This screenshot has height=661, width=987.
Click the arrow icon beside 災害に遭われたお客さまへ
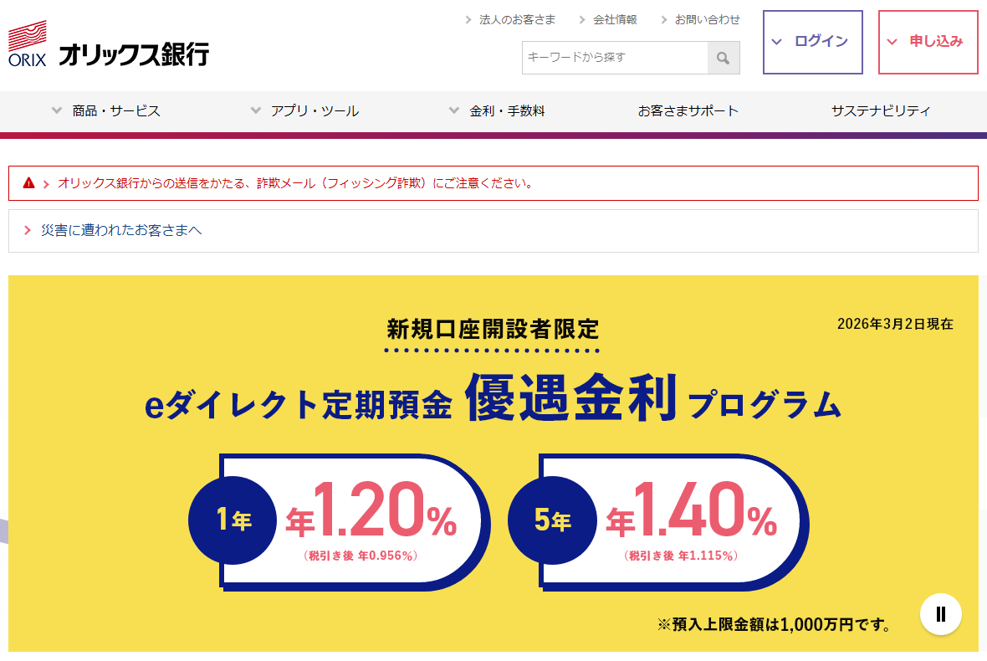pyautogui.click(x=28, y=230)
